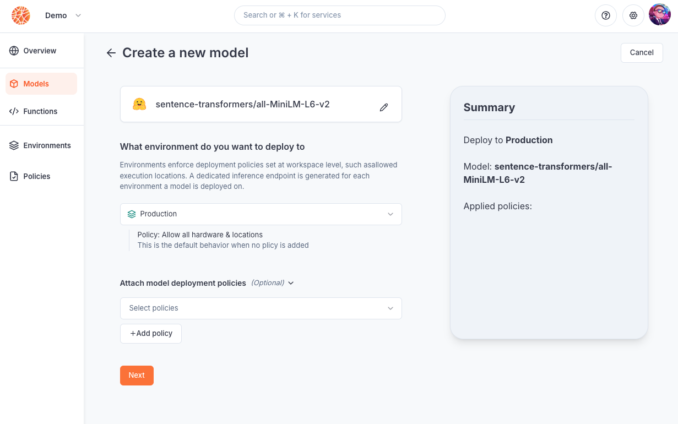Cancel the model creation

click(x=642, y=53)
